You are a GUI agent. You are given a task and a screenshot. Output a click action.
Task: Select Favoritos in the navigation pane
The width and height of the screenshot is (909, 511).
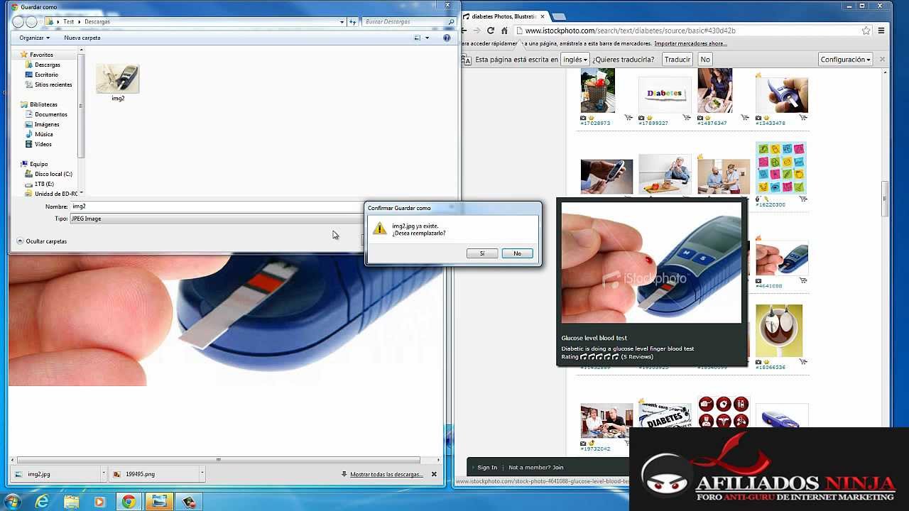41,55
